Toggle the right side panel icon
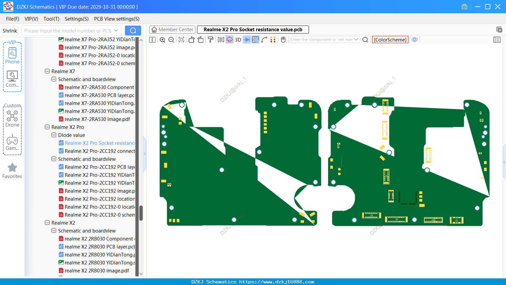Screen dimensions: 506x285 tap(497, 40)
